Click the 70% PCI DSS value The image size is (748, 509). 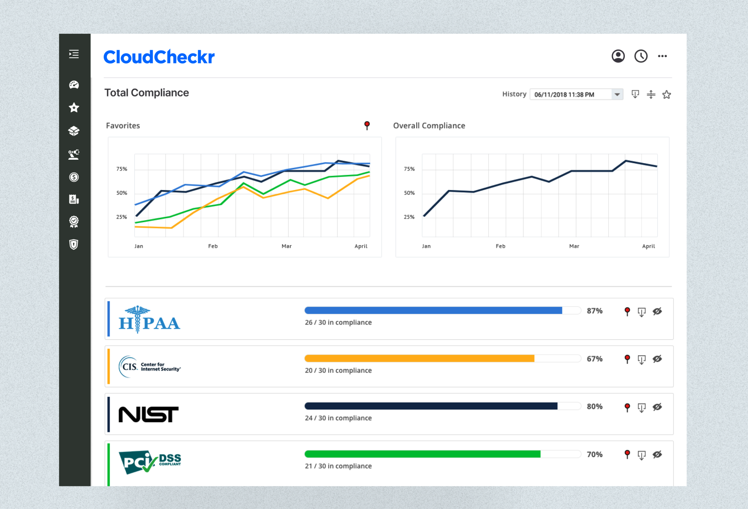[x=595, y=454]
